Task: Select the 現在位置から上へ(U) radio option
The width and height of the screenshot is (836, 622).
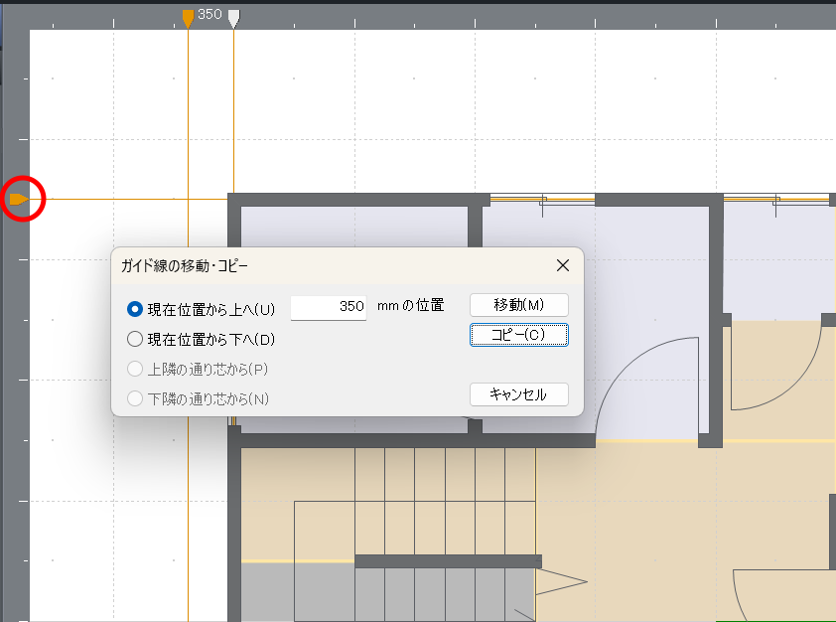Action: 135,309
